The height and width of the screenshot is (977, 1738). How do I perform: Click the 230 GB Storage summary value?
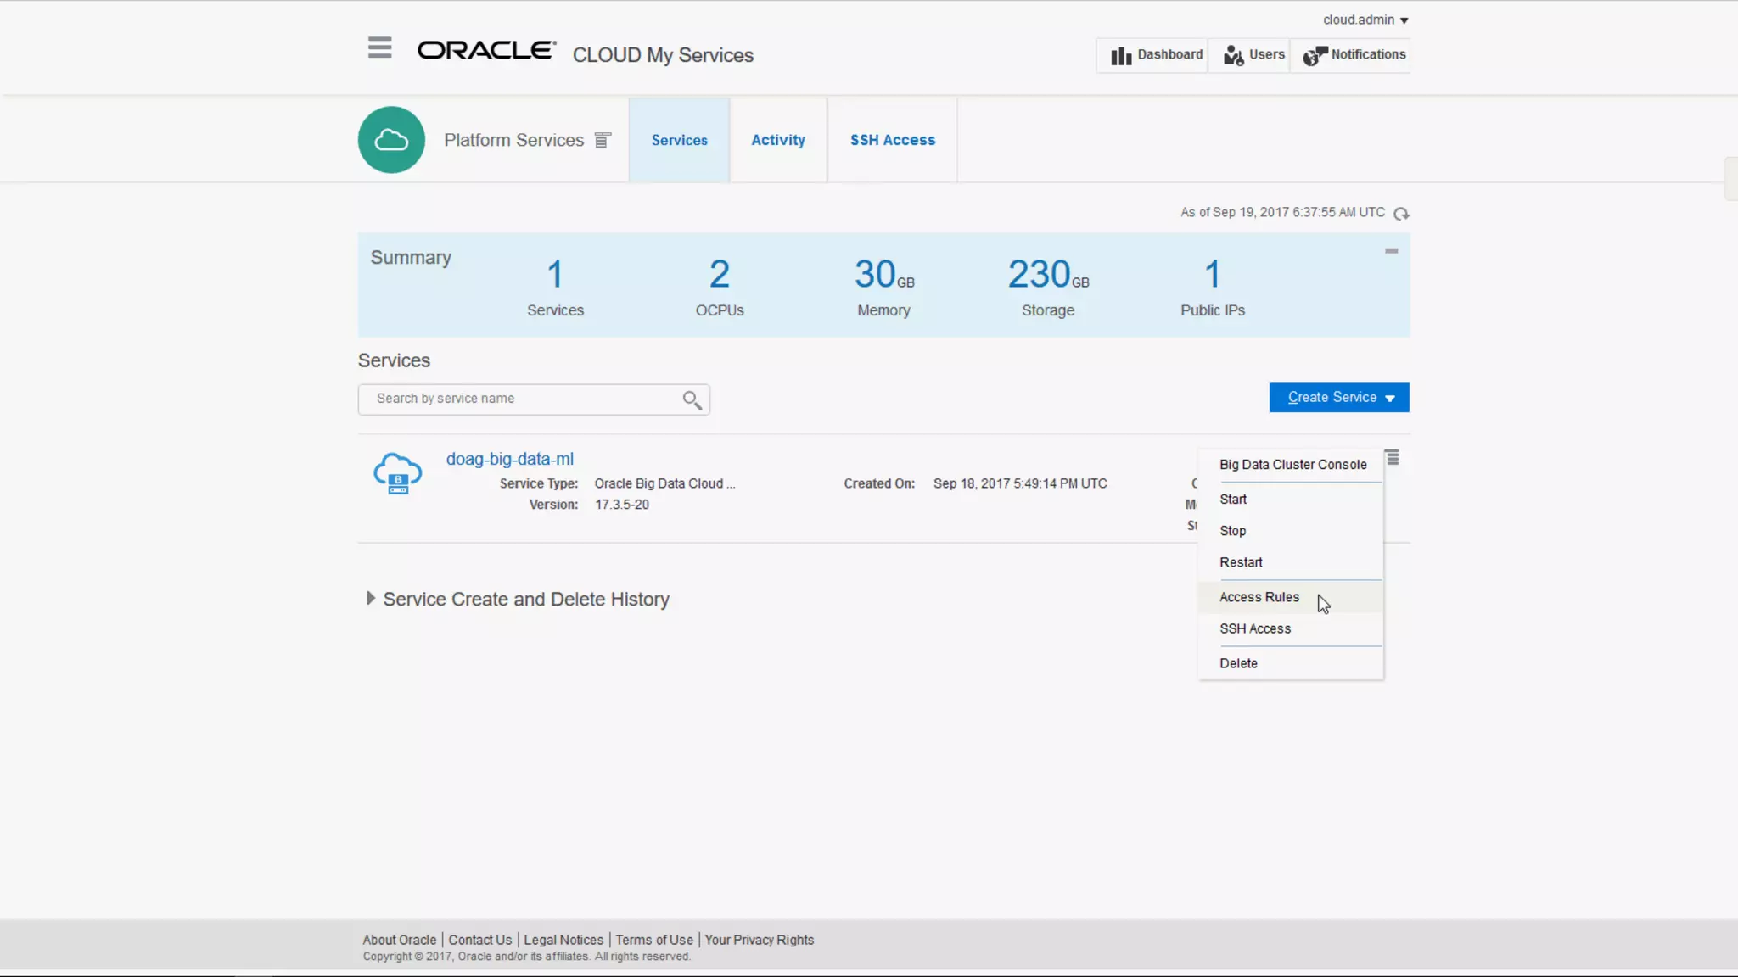(1048, 274)
